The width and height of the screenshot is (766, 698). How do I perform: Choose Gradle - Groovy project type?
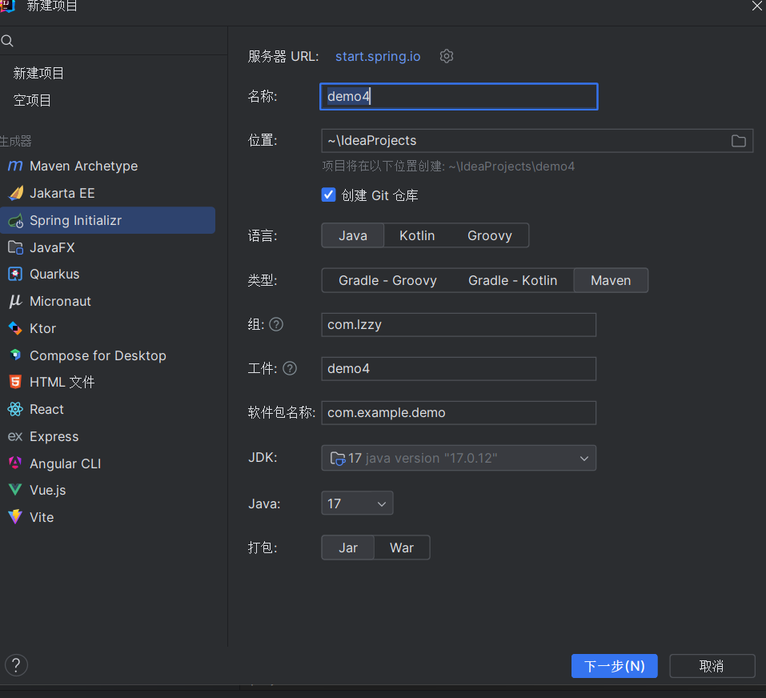click(x=387, y=280)
